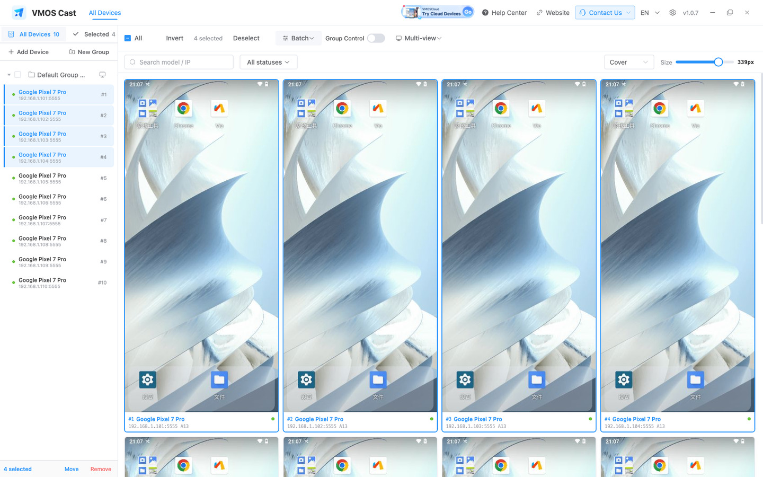Click Move at the sidebar bottom
This screenshot has height=477, width=763.
pyautogui.click(x=72, y=469)
